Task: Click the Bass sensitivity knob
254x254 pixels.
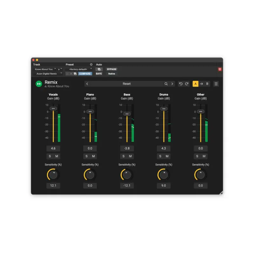Action: tap(127, 175)
